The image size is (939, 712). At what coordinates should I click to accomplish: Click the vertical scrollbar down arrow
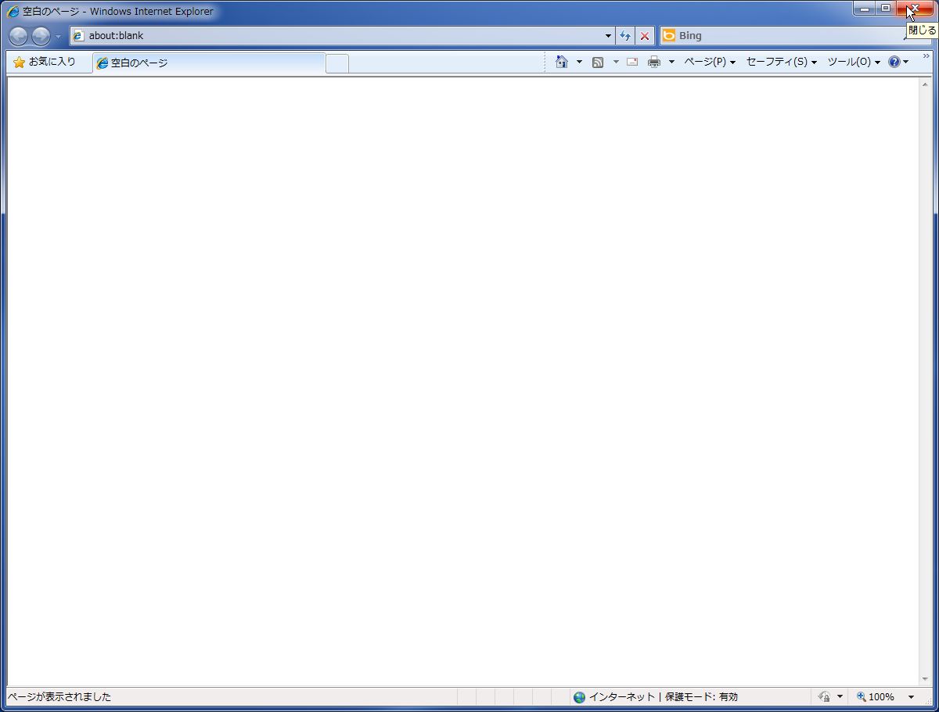pyautogui.click(x=926, y=680)
